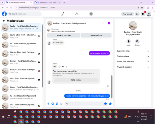Click the phone number 9178562563 message
Viewport: 155px width, 124px height.
(58, 42)
